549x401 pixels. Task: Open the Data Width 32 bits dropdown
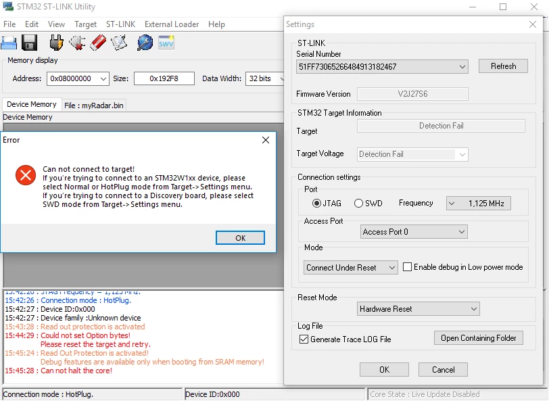[266, 79]
